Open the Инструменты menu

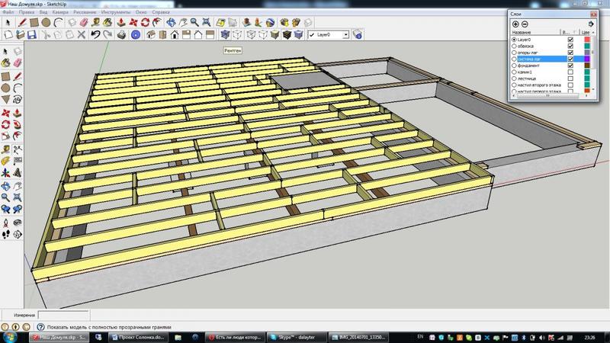click(114, 13)
